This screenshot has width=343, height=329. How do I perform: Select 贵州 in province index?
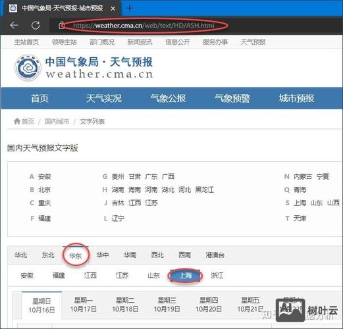[x=118, y=176]
